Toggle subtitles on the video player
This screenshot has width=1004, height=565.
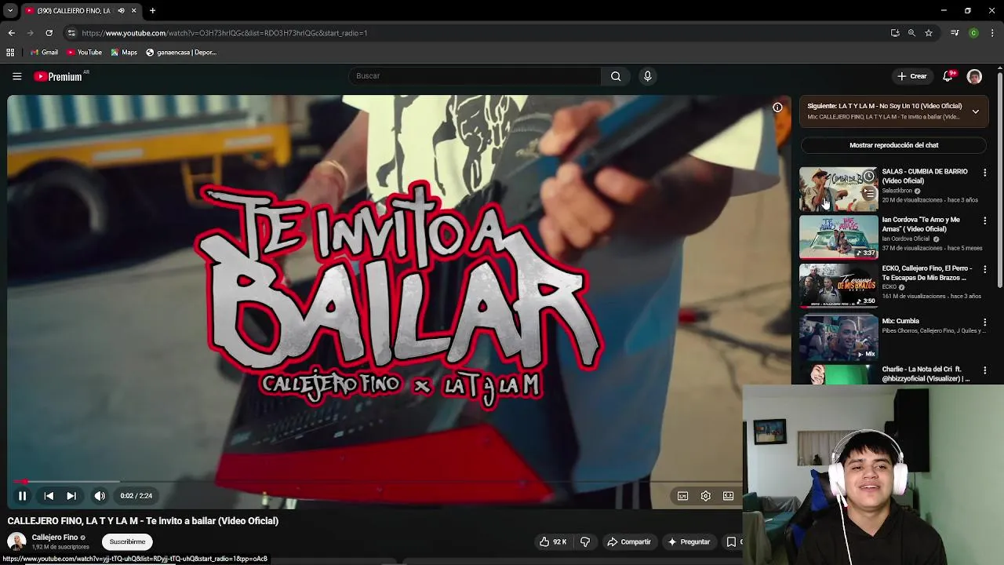click(x=683, y=496)
